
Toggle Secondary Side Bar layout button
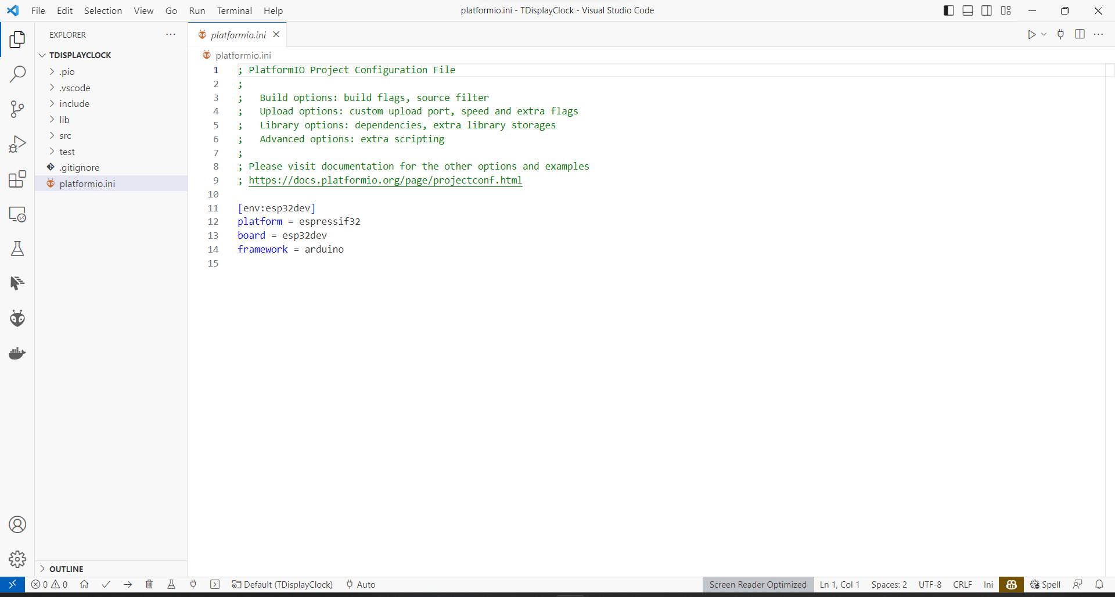pyautogui.click(x=987, y=10)
